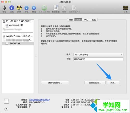130x113 pixels.
Task: Switch to the RAID tab
Action: coord(86,20)
